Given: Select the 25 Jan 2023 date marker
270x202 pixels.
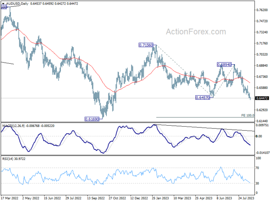Looking at the screenshot, I should 160,198.
